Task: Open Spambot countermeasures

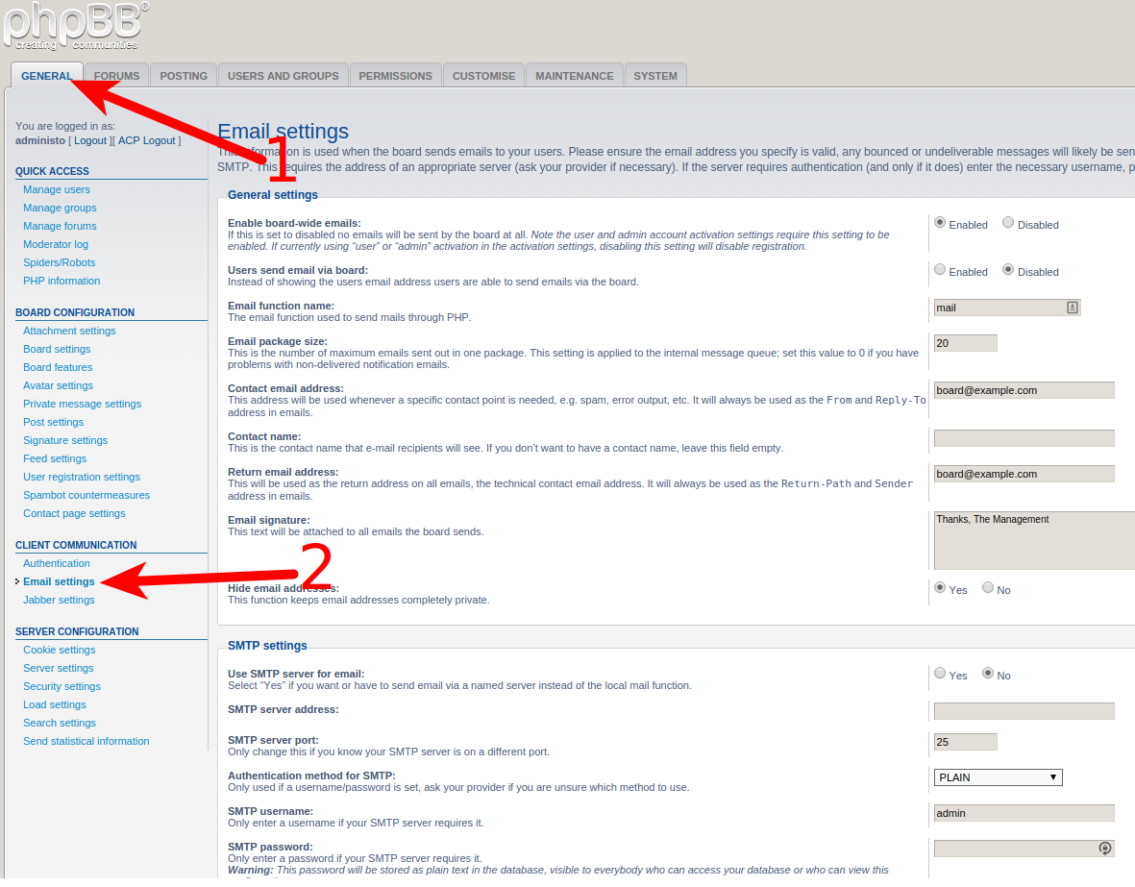Action: [x=86, y=495]
